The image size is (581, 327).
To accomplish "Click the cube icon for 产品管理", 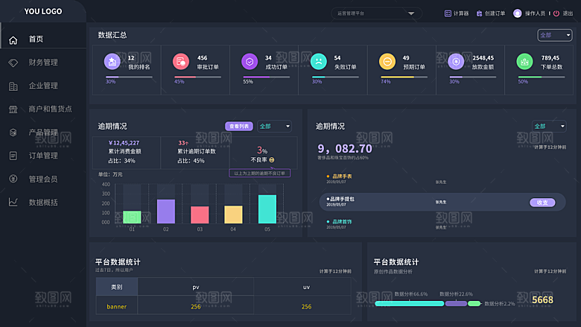I will tap(13, 132).
